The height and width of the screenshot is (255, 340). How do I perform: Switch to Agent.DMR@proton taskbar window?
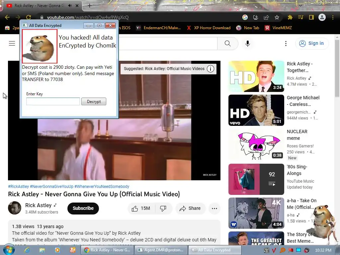161,250
